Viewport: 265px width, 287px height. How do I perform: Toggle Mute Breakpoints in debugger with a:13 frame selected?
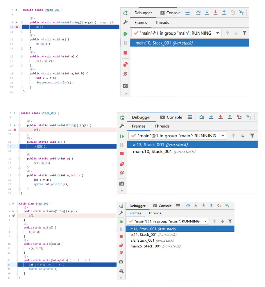click(x=122, y=173)
